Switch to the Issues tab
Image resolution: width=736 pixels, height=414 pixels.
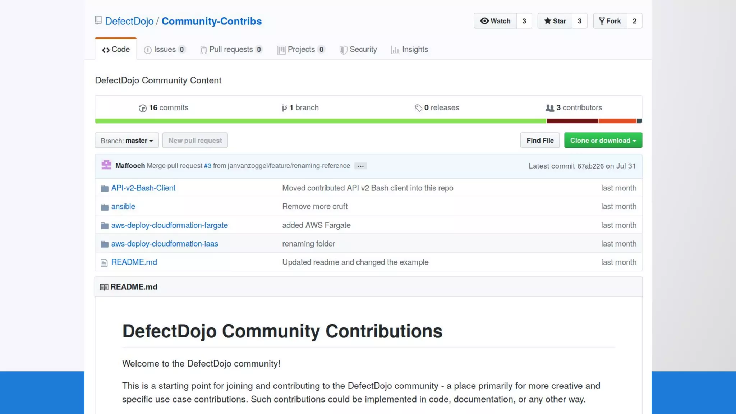point(165,50)
